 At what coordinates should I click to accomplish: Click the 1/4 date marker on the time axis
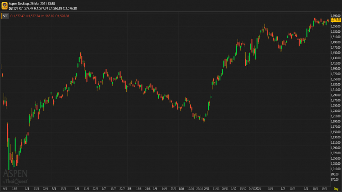tap(27, 188)
